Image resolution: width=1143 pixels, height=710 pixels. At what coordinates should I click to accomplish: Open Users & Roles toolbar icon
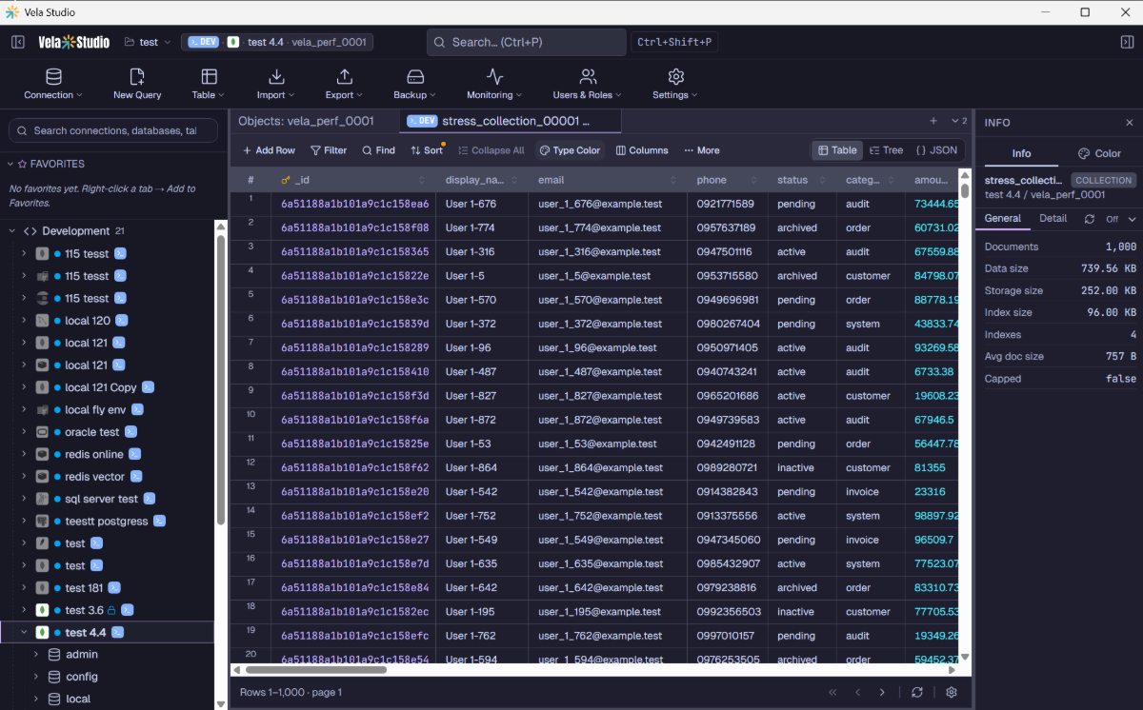588,76
